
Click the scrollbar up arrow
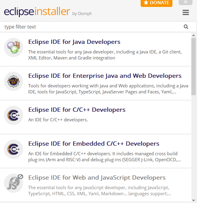click(x=193, y=35)
